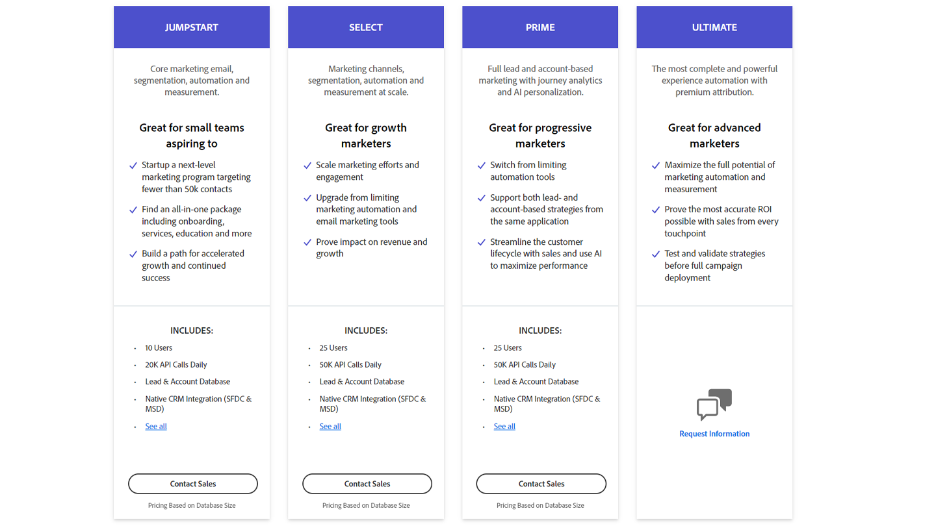
Task: Click Contact Sales under the Select plan
Action: [366, 484]
